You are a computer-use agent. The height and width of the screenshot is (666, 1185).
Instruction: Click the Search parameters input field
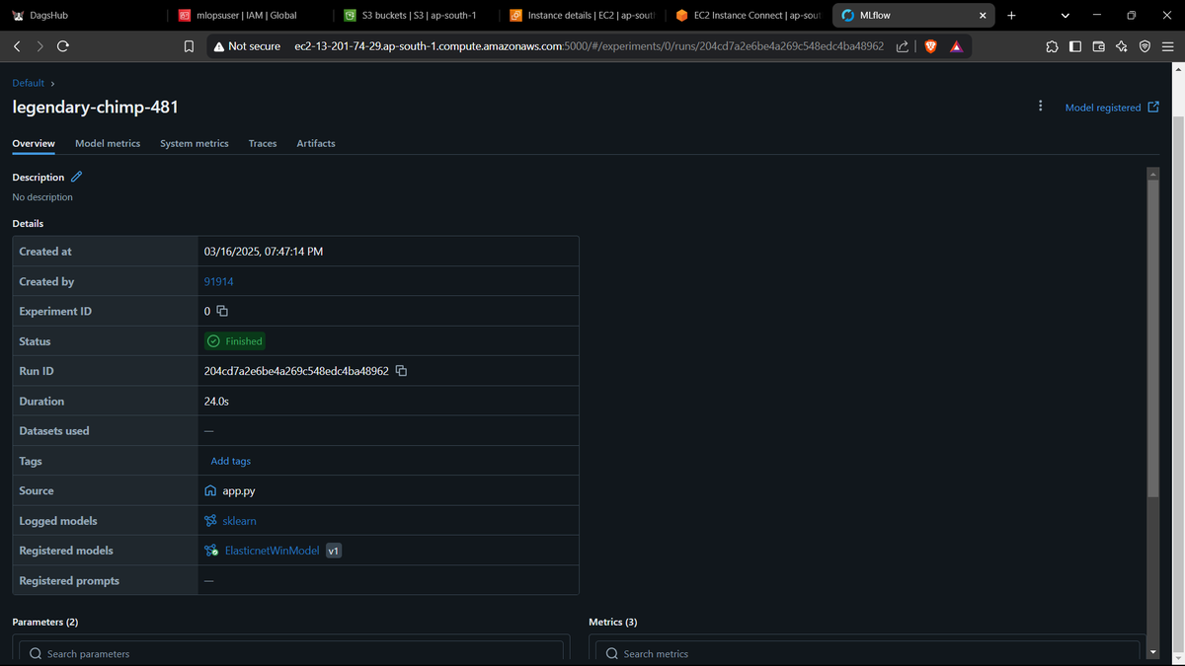click(291, 653)
